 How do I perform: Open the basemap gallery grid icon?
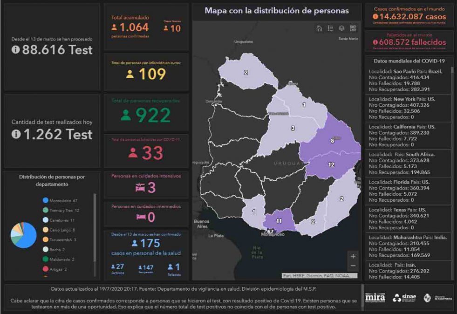click(x=353, y=28)
